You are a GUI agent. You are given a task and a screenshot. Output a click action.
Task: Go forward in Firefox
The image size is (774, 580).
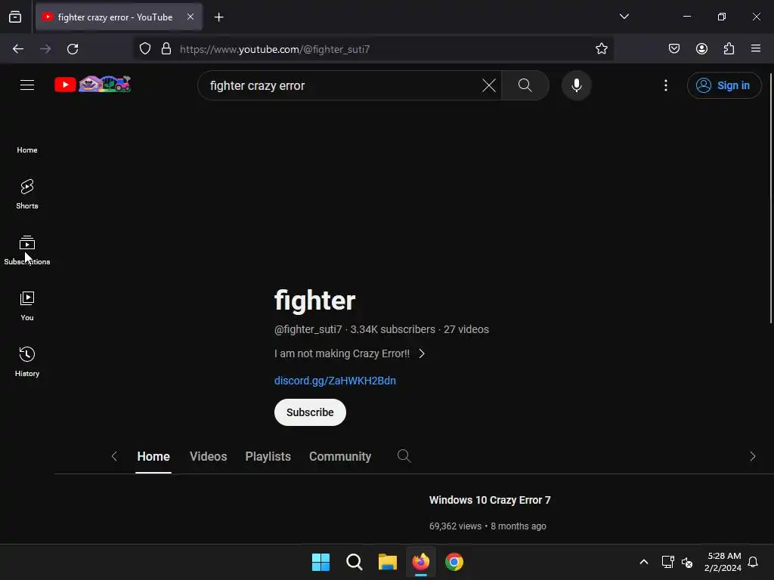coord(45,49)
